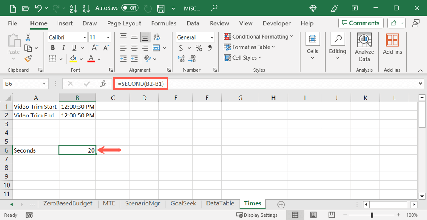Open a file with the folder icon
Image resolution: width=427 pixels, height=220 pixels.
coord(26,8)
